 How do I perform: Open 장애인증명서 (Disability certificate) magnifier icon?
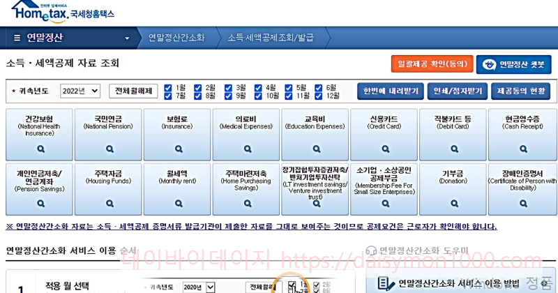coord(523,203)
